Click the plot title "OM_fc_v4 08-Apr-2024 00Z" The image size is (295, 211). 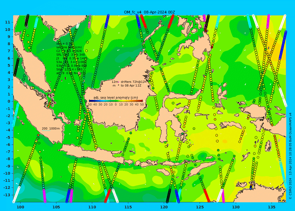click(149, 12)
